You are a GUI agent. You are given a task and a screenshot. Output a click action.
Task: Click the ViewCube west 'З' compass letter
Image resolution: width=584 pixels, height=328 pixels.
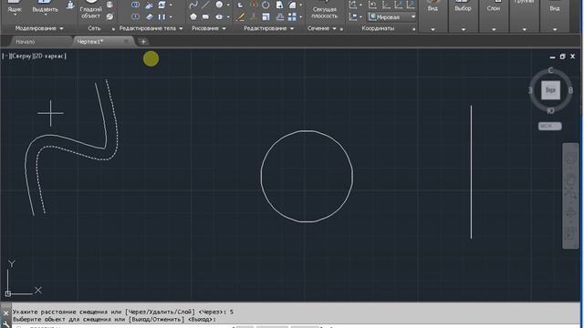pyautogui.click(x=530, y=90)
